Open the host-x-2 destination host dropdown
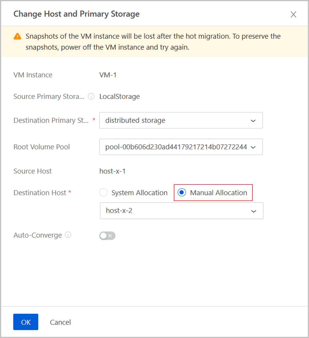 [182, 211]
